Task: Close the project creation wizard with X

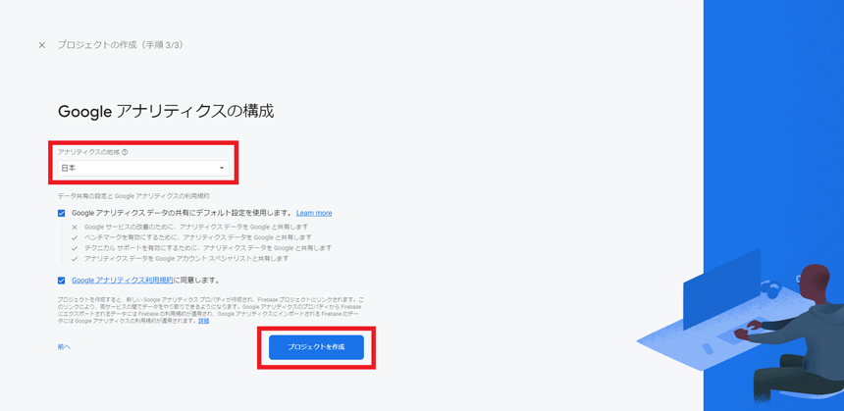Action: click(x=42, y=45)
